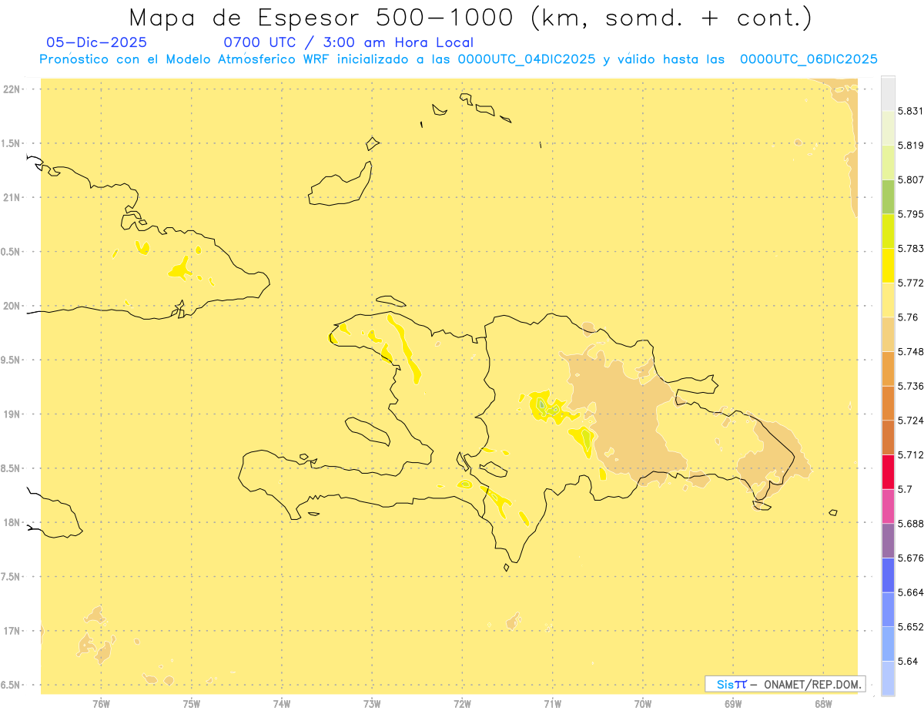Image resolution: width=924 pixels, height=714 pixels.
Task: Click the '17N' latitude label
Action: point(11,631)
